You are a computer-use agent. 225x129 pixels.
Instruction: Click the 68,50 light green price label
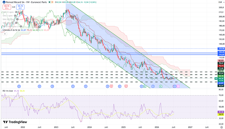(x=221, y=71)
